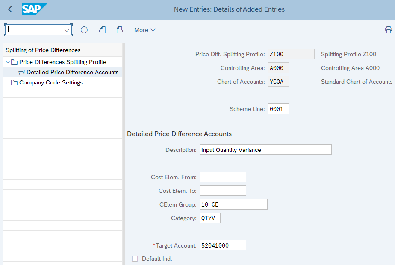
Task: Click the Previous Entry toolbar icon
Action: [x=102, y=30]
